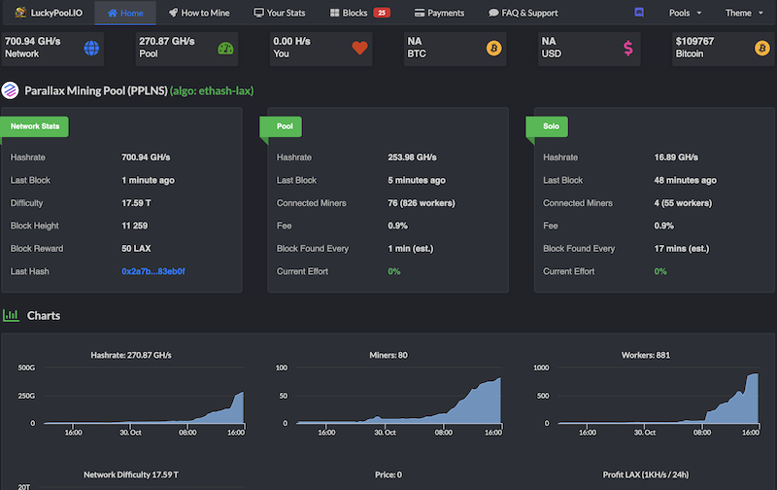Click the 4 (55 workers) value
Image resolution: width=777 pixels, height=490 pixels.
pyautogui.click(x=683, y=203)
